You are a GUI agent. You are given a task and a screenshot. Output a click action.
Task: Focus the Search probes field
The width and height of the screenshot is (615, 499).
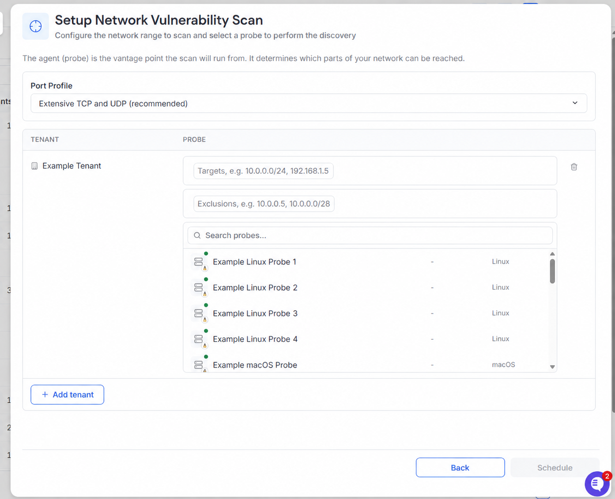pos(370,236)
